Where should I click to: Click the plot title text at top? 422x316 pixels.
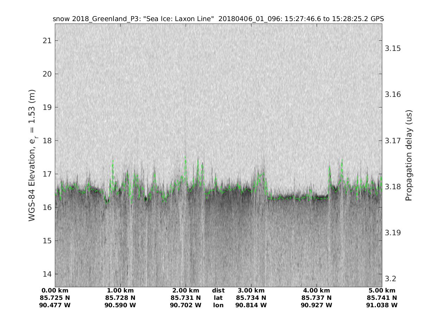click(x=218, y=19)
